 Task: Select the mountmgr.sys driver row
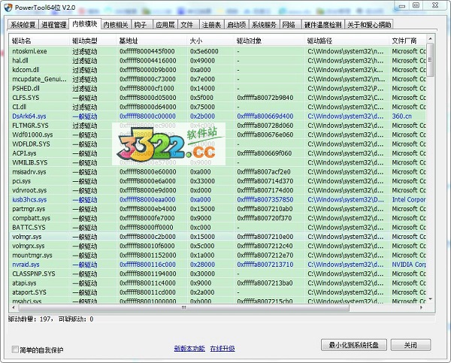[x=218, y=255]
